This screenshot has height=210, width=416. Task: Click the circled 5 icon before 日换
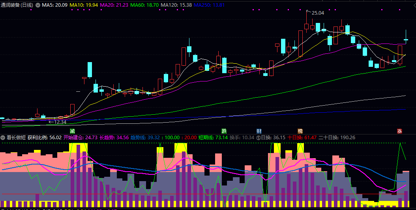[259, 138]
